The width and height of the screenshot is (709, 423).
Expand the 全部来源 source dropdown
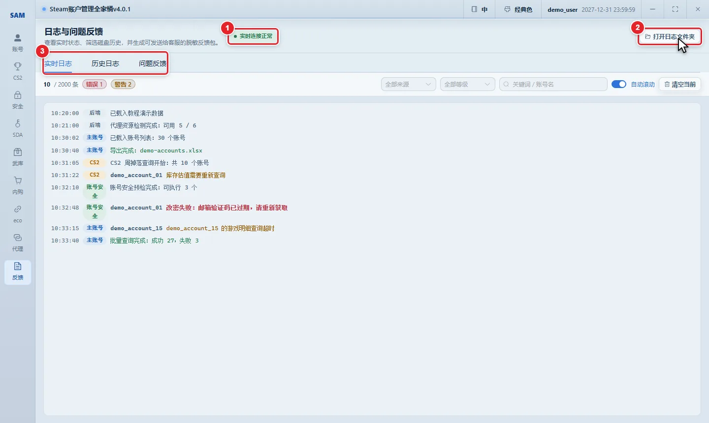coord(409,84)
